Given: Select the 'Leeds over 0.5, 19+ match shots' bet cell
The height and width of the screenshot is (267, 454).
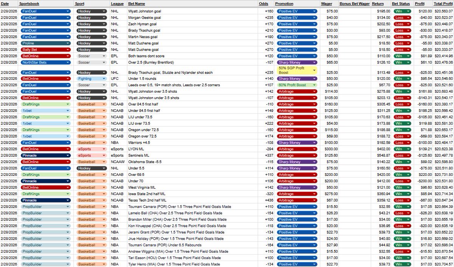Looking at the screenshot, I should 193,85.
